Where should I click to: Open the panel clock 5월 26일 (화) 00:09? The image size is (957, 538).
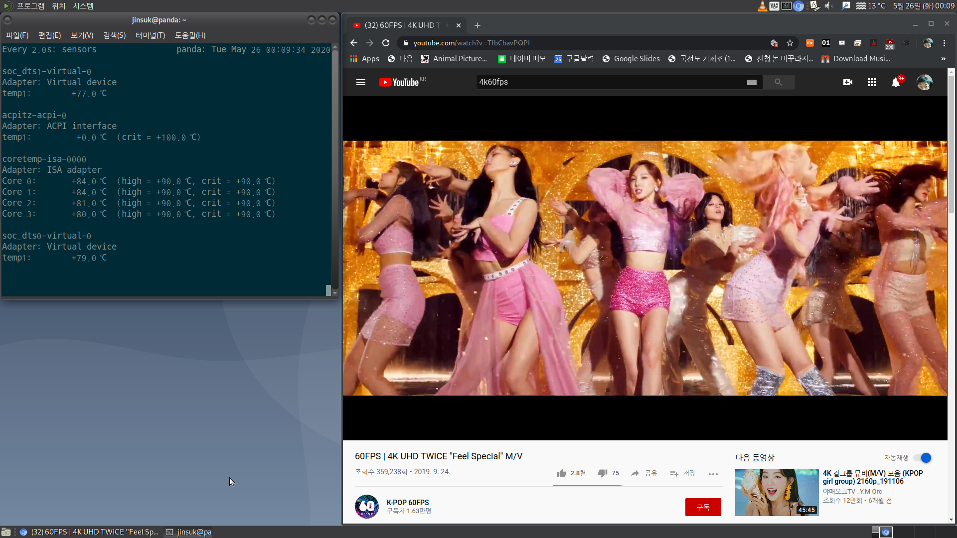click(923, 6)
